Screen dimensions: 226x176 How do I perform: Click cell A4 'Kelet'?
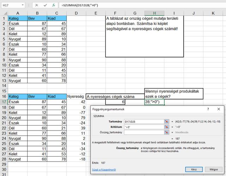click(18, 34)
